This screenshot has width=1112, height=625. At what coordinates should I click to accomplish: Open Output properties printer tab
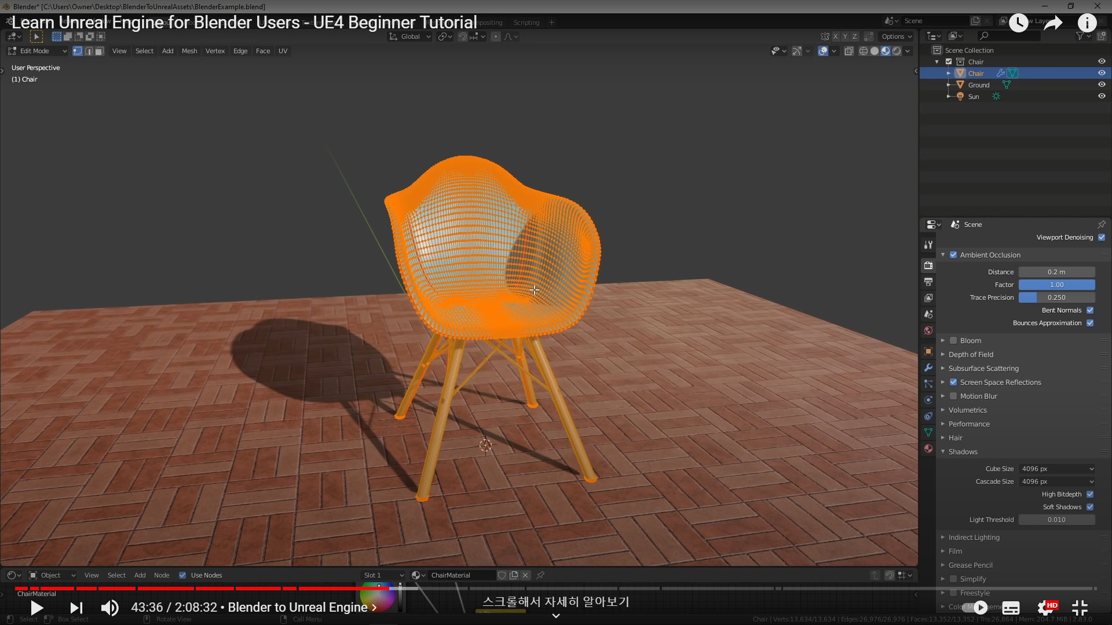pyautogui.click(x=928, y=282)
